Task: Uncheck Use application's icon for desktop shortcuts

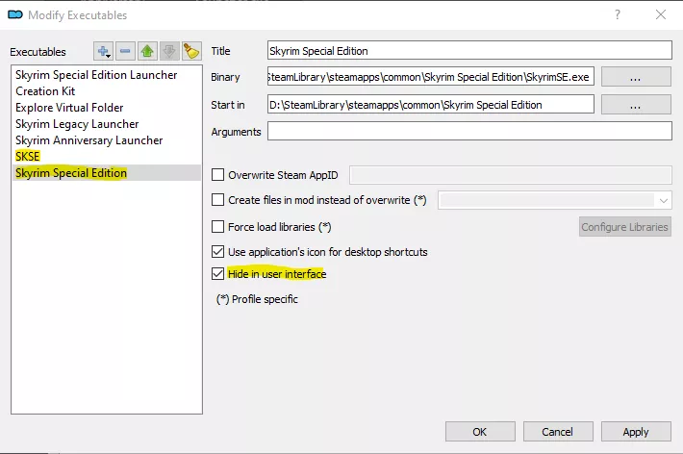Action: coord(217,252)
